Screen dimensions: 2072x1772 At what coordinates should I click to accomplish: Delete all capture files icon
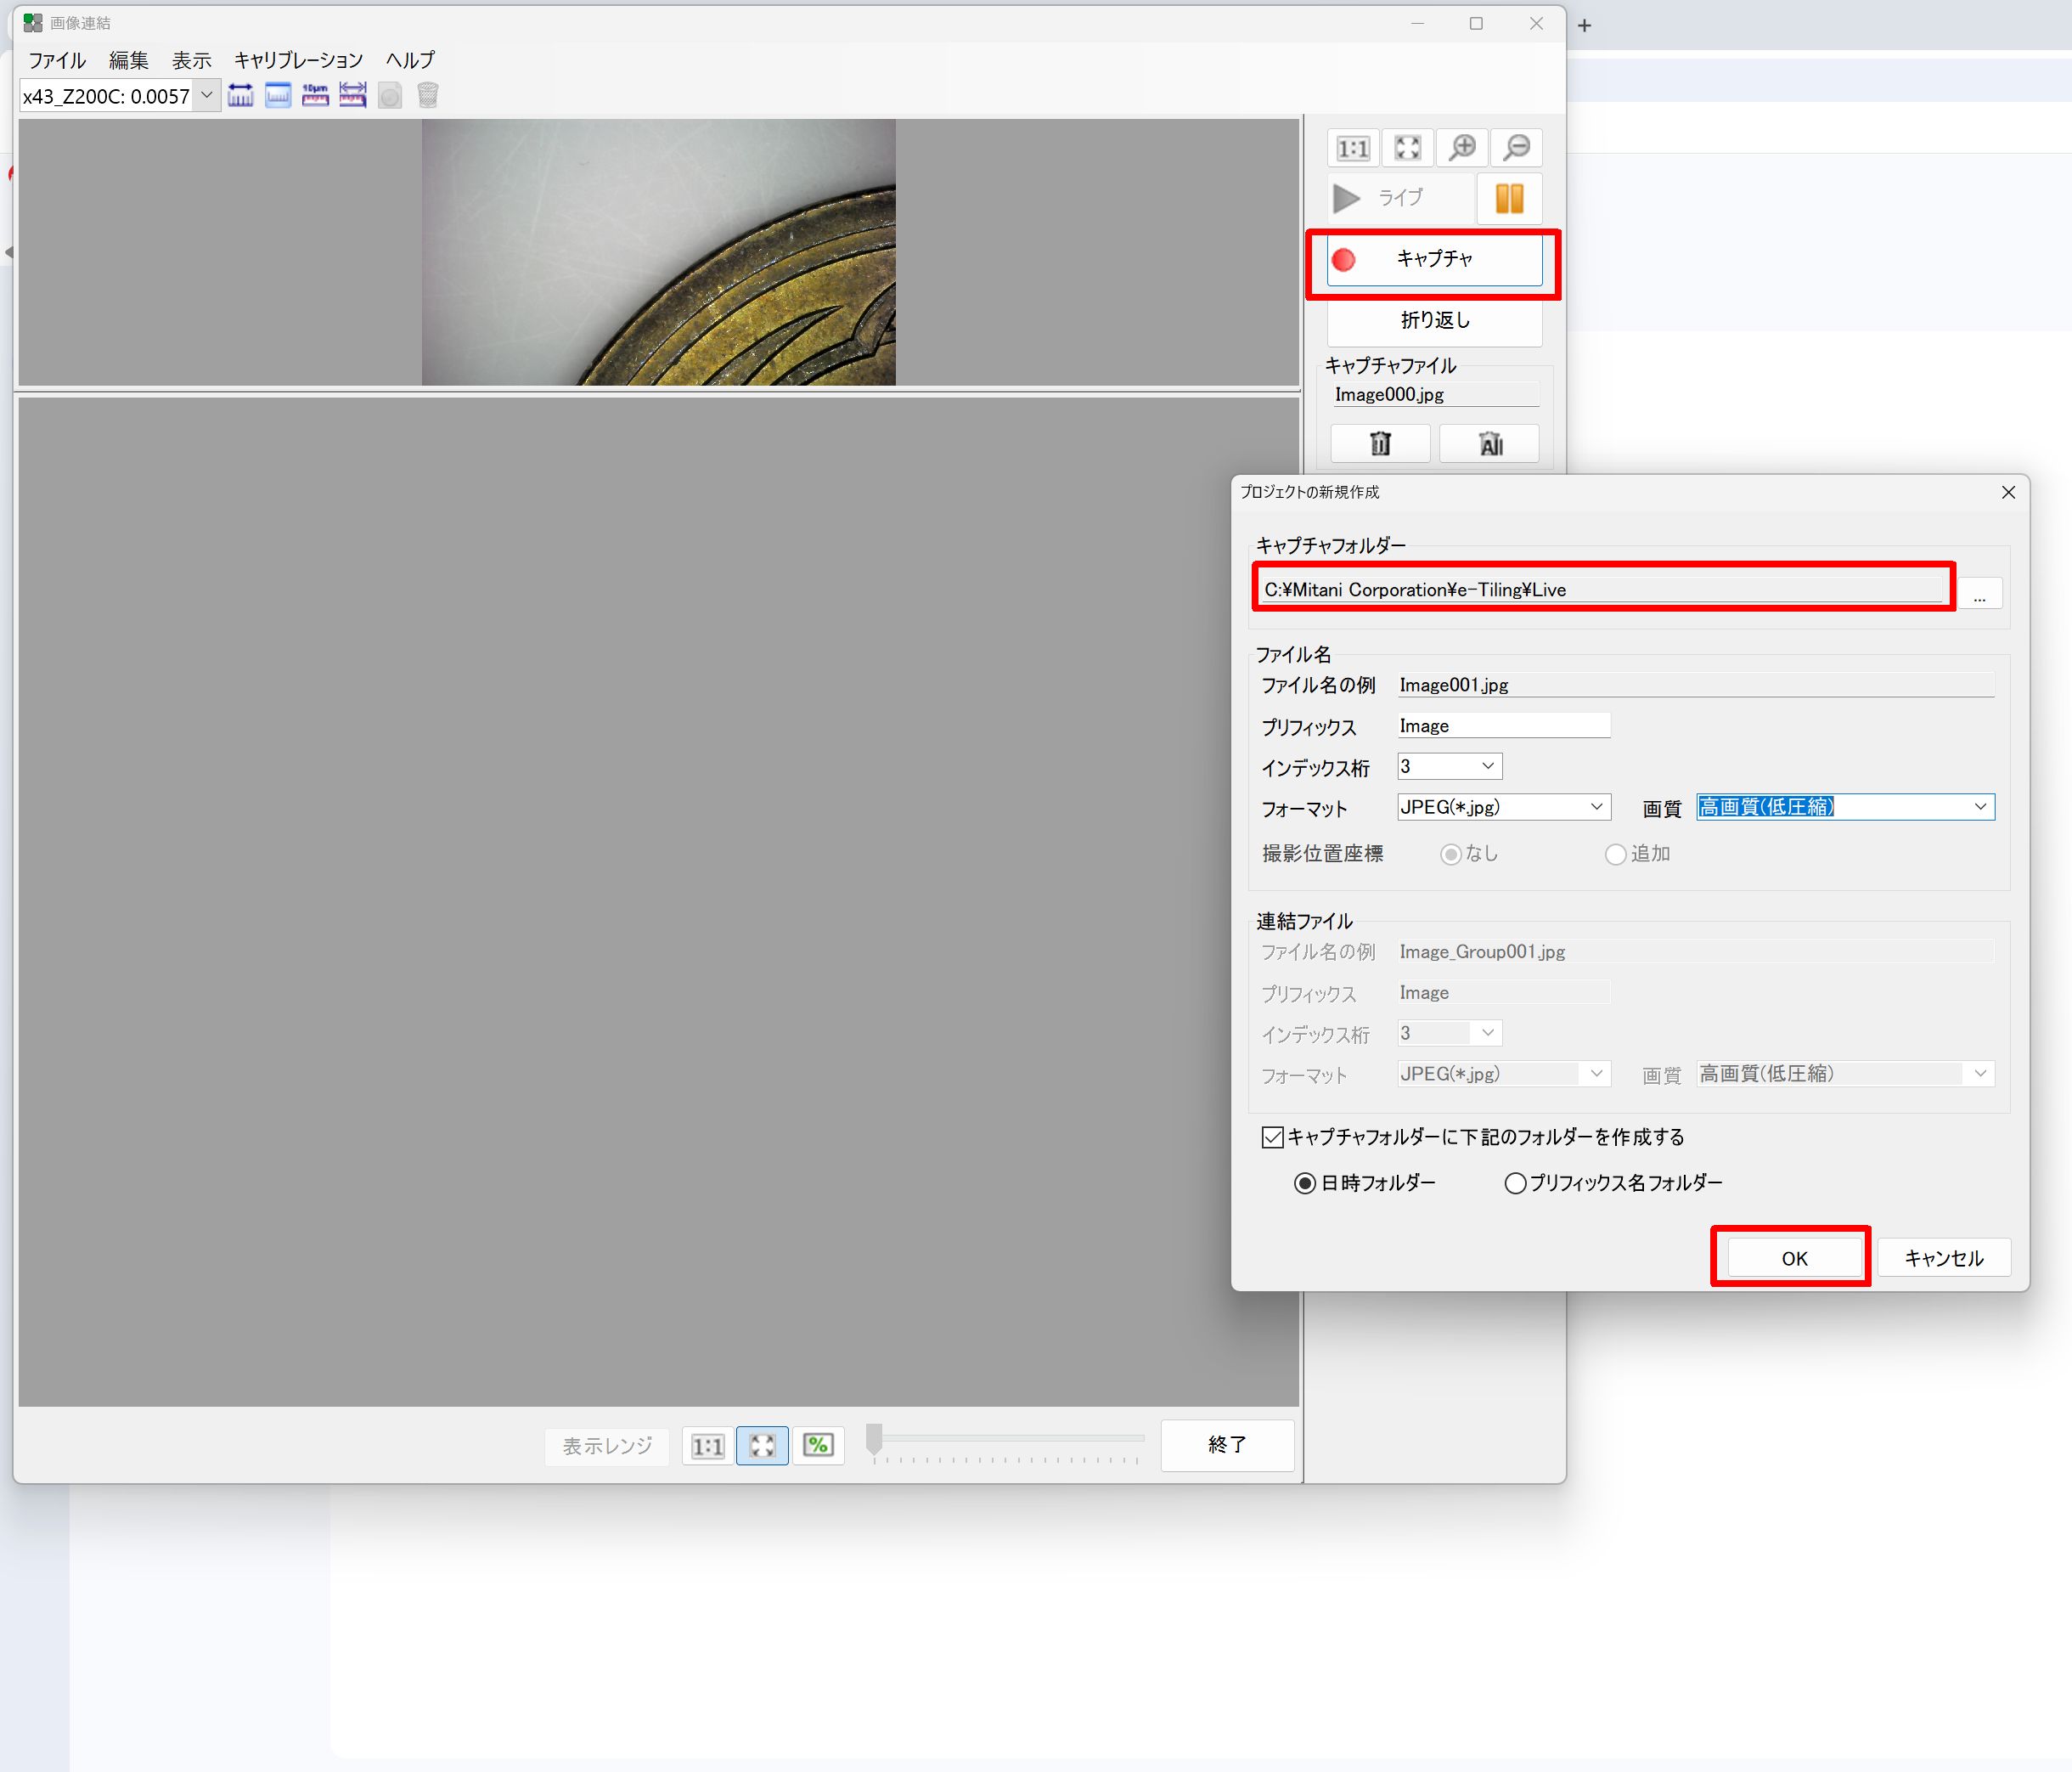1490,443
